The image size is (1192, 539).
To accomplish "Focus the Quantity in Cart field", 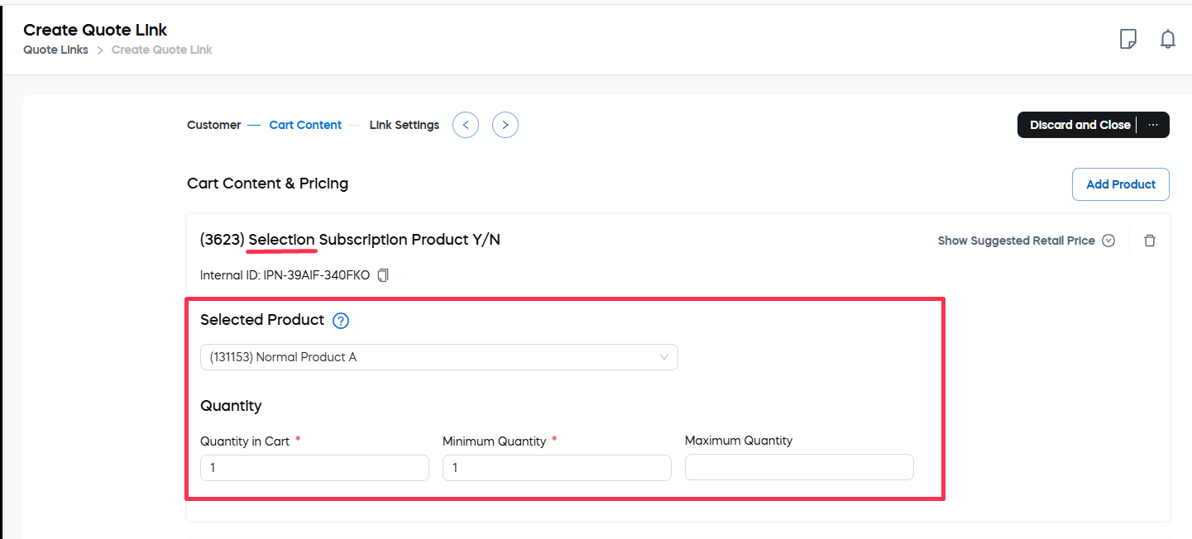I will coord(314,468).
